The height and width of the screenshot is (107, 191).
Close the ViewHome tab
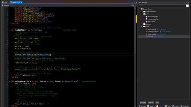click(x=21, y=2)
